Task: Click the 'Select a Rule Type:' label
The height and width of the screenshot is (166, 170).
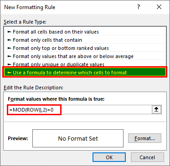Action: pos(25,22)
